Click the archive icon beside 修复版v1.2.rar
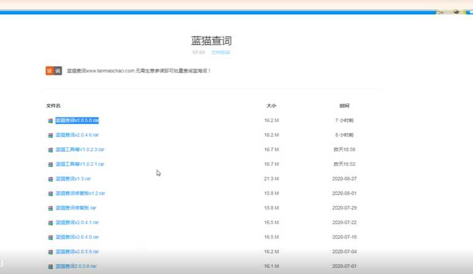 pos(50,194)
